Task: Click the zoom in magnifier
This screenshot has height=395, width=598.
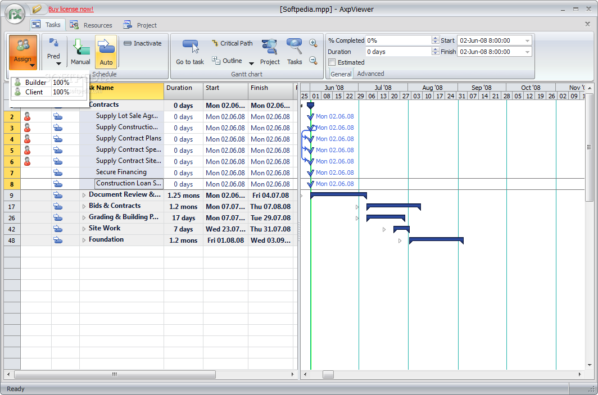Action: click(x=313, y=43)
